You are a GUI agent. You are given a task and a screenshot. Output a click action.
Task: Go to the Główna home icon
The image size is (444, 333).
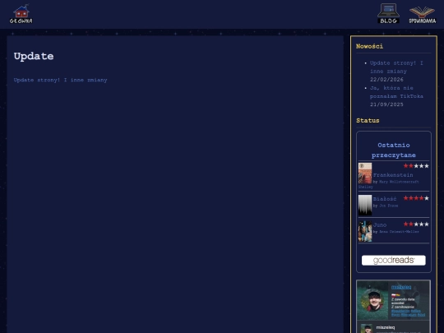point(21,14)
